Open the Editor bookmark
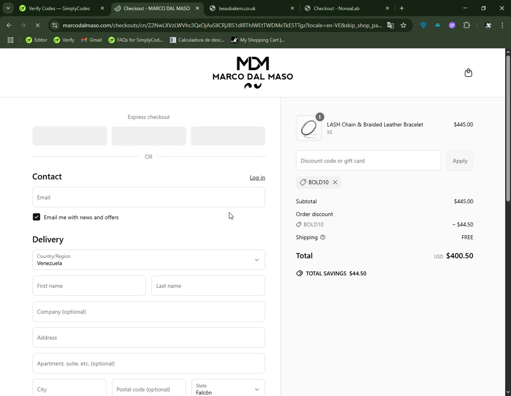 coord(36,40)
